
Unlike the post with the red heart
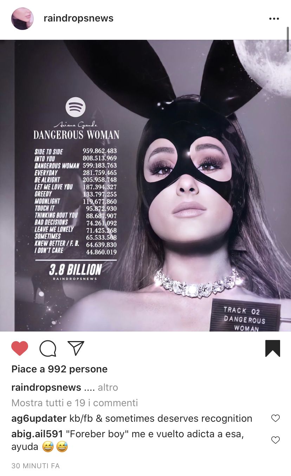20,348
